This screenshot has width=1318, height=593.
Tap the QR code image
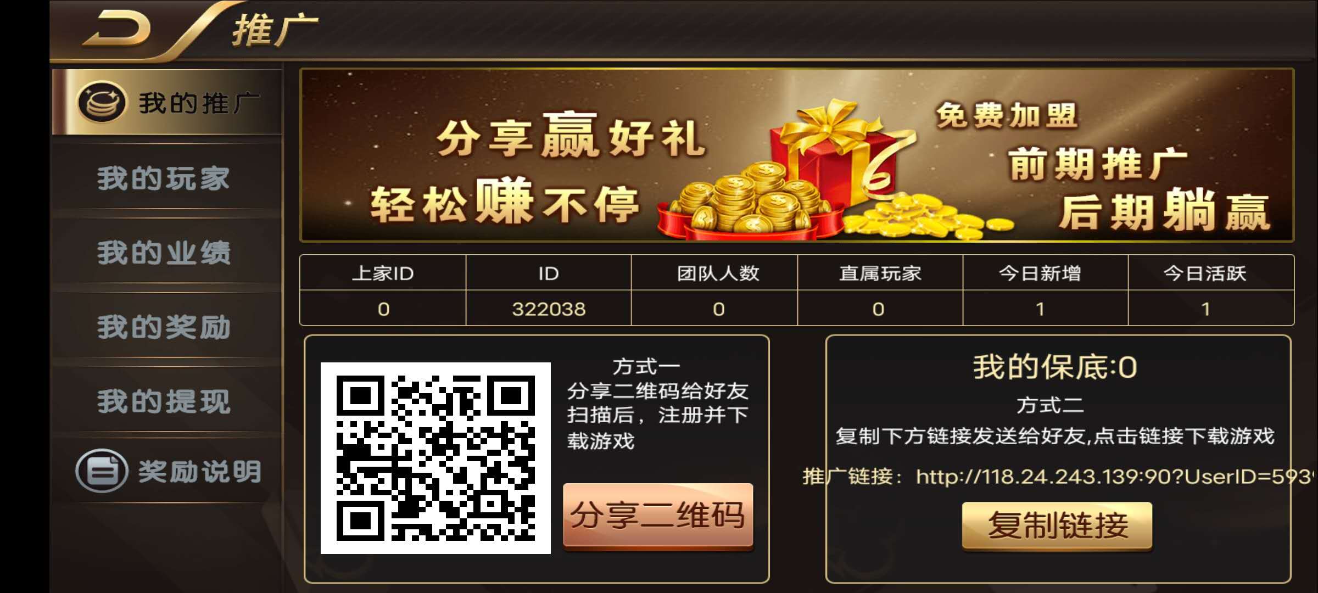[435, 458]
